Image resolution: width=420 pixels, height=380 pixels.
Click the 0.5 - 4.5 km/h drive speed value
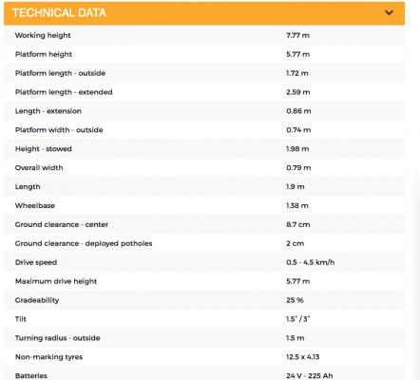pos(311,262)
